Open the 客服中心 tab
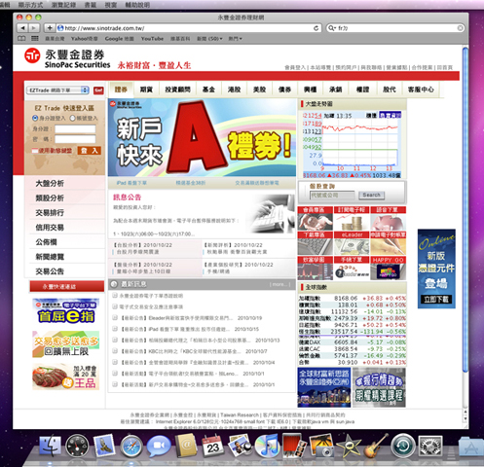Screen dimensions: 484x467 pos(421,90)
